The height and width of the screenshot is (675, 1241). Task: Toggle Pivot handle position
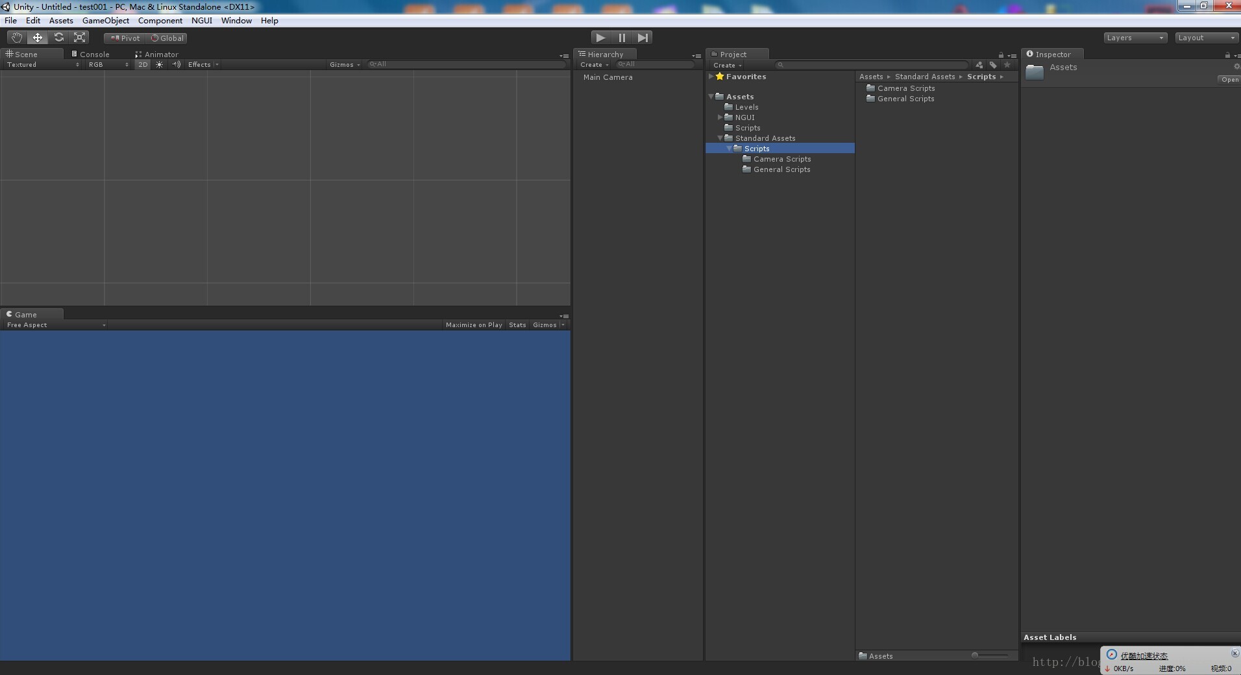(125, 38)
